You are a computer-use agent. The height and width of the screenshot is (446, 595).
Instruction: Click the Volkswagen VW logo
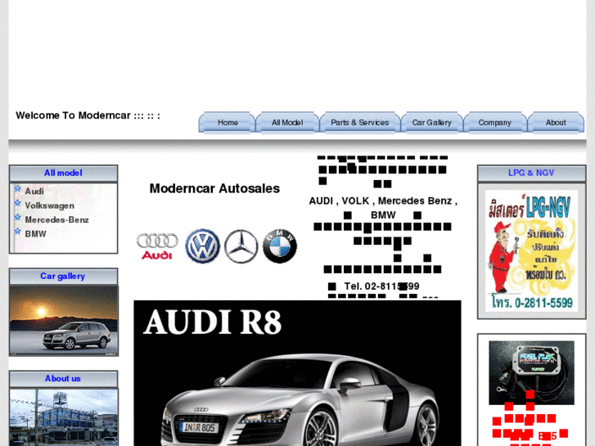pyautogui.click(x=202, y=246)
